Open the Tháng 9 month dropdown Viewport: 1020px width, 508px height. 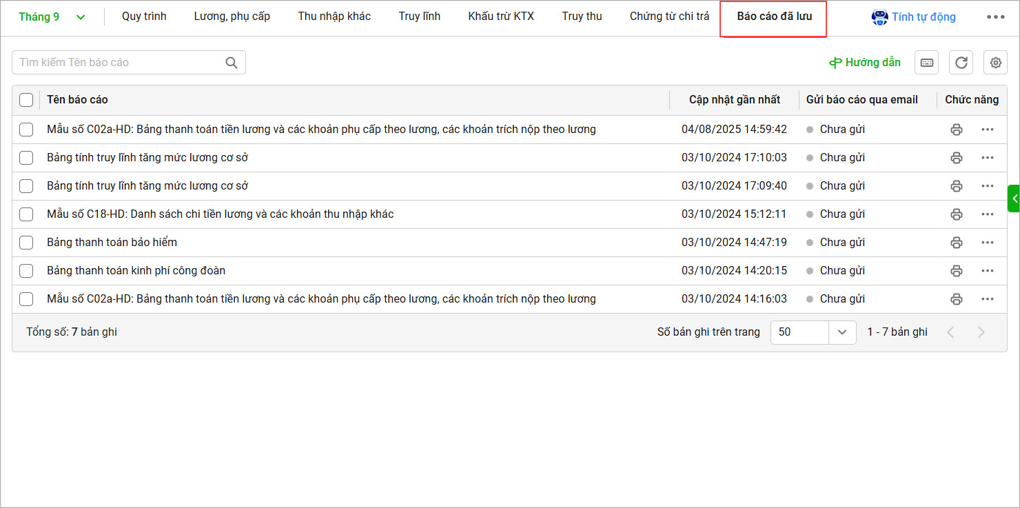click(x=52, y=17)
